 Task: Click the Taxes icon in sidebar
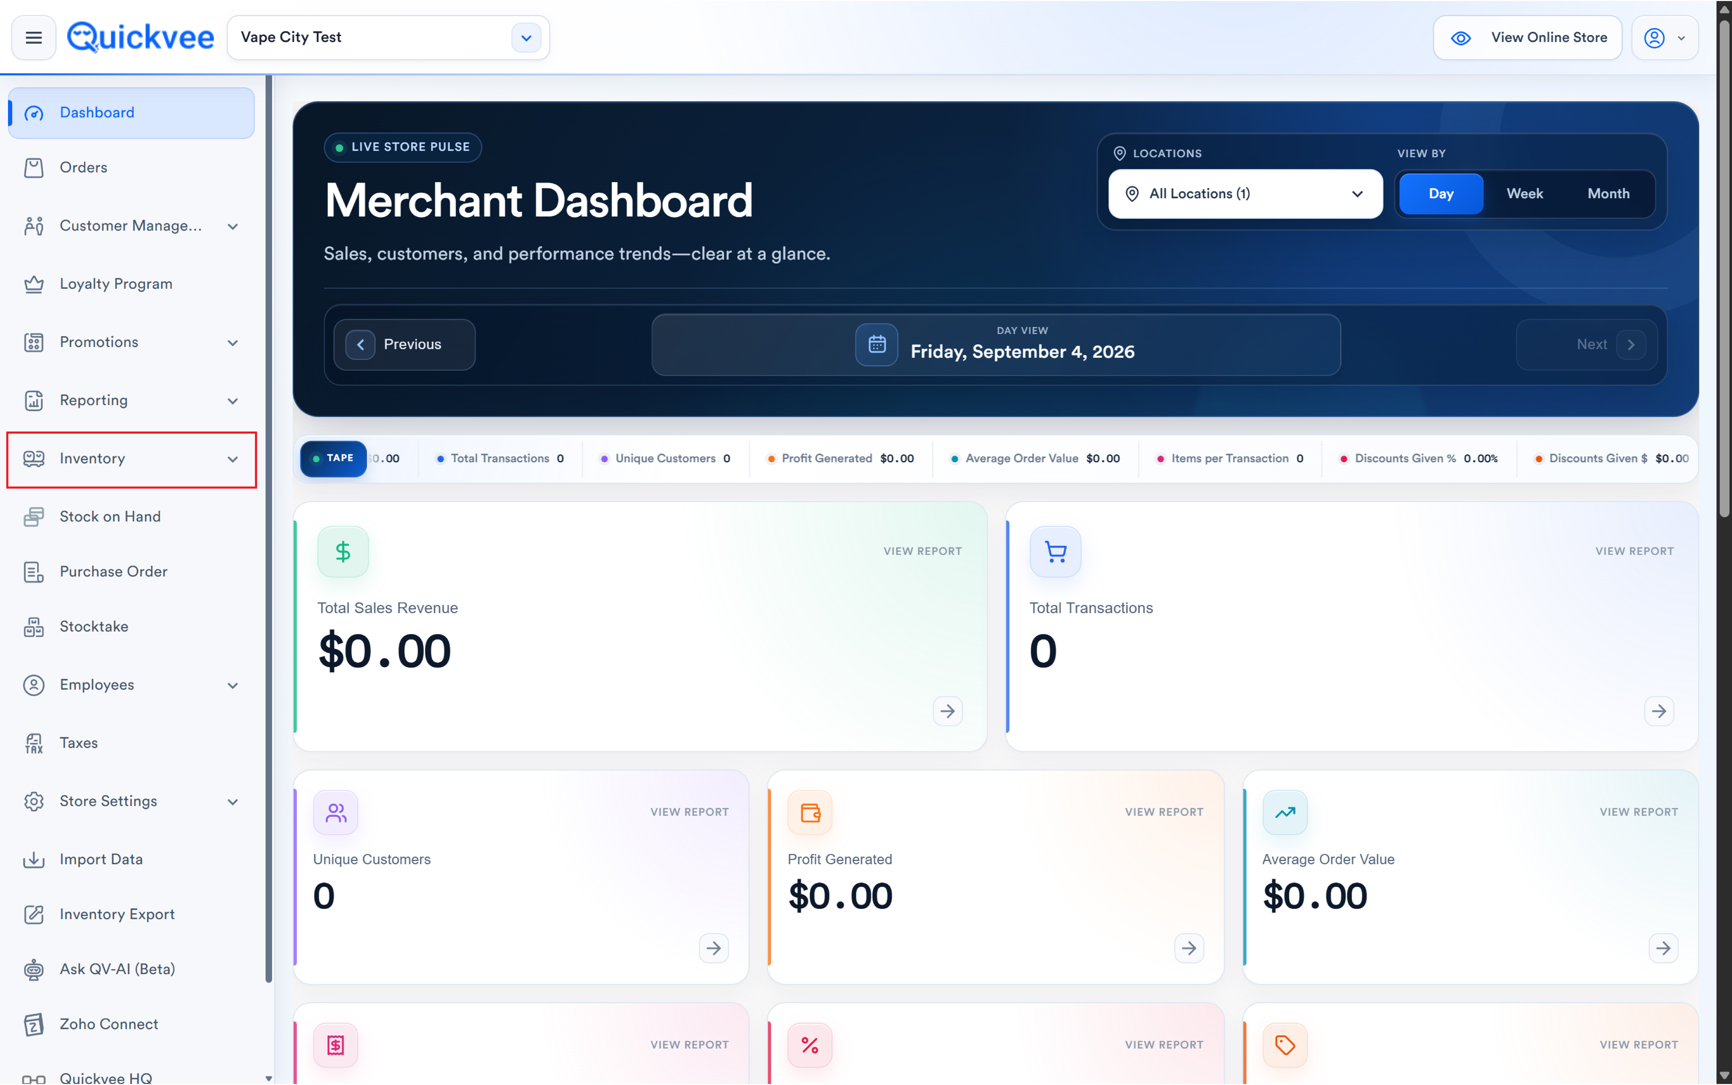[34, 743]
